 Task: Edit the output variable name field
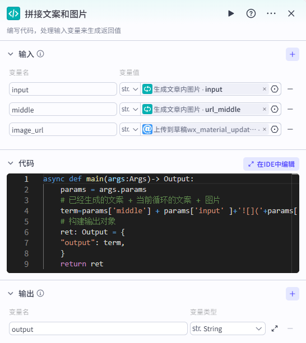pyautogui.click(x=98, y=328)
